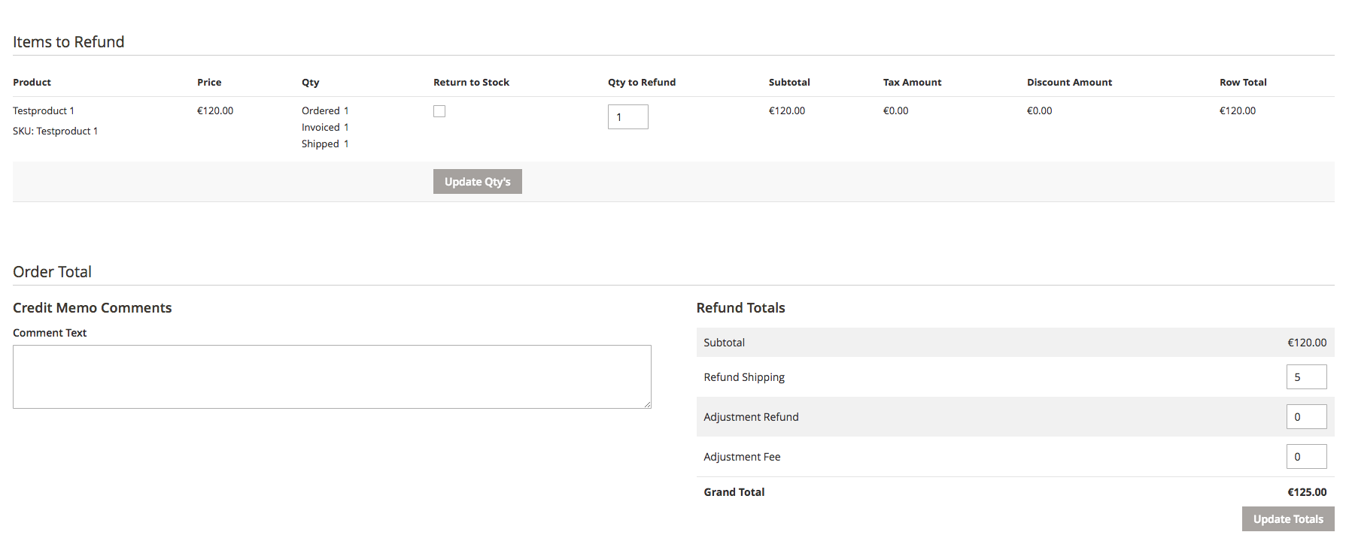Click the Price column header
The image size is (1349, 535).
(x=209, y=83)
